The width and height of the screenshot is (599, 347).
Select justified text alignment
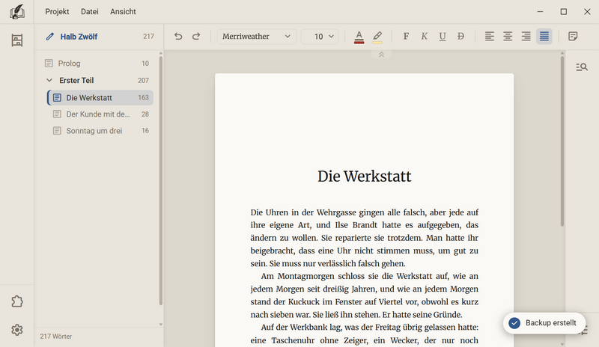tap(544, 36)
